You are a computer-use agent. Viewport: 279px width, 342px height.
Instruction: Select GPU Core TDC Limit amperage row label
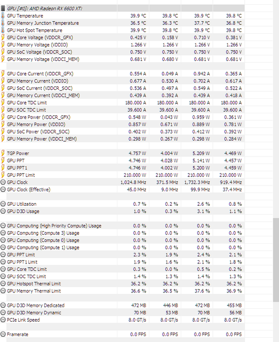point(27,103)
